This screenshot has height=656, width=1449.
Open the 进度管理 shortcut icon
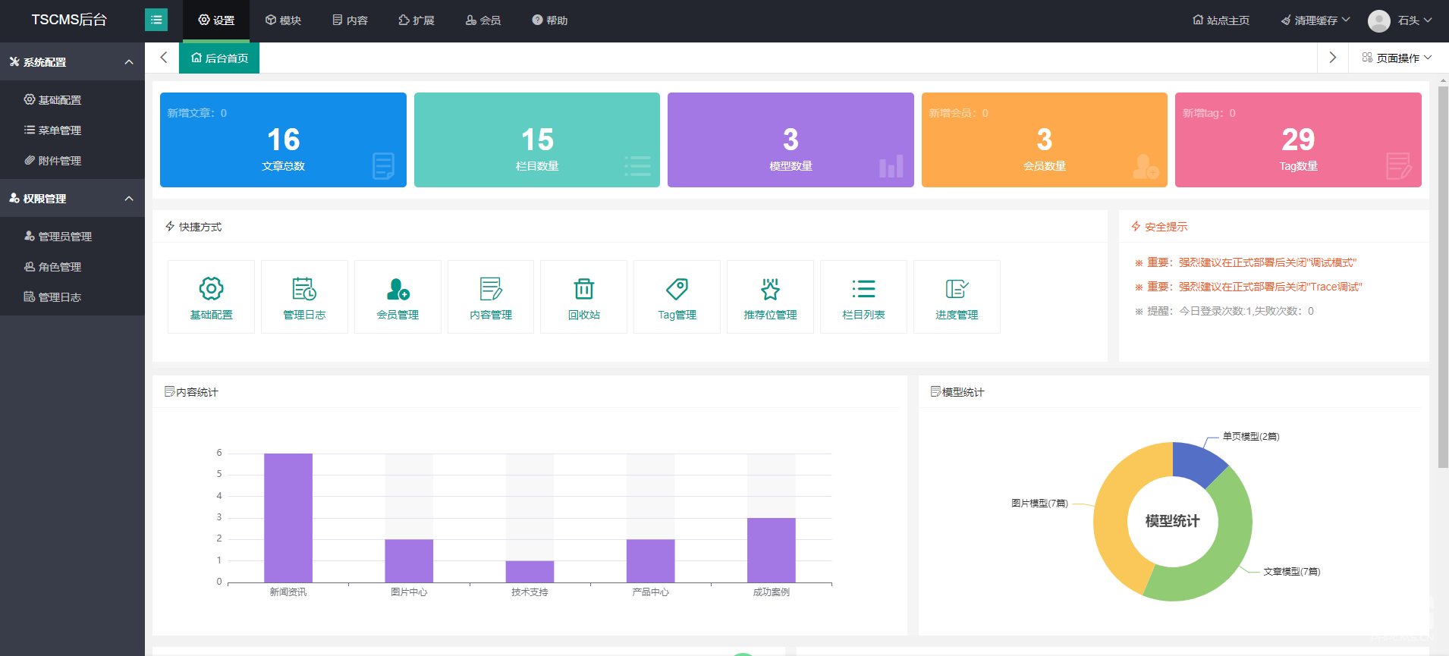click(x=957, y=289)
